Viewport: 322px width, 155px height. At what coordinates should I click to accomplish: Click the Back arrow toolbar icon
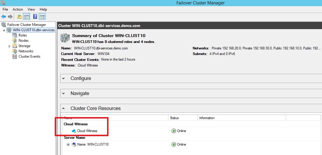(4, 17)
